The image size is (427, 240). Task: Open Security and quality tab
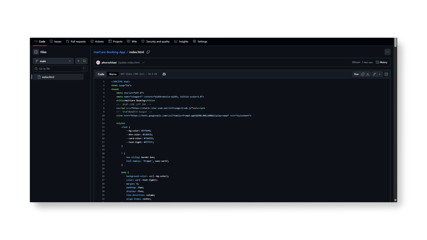(x=156, y=41)
